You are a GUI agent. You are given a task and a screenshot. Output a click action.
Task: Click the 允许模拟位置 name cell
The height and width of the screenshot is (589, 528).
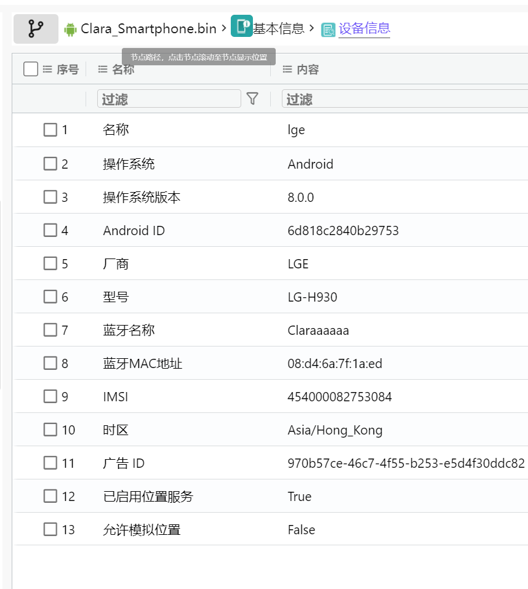[x=142, y=530]
